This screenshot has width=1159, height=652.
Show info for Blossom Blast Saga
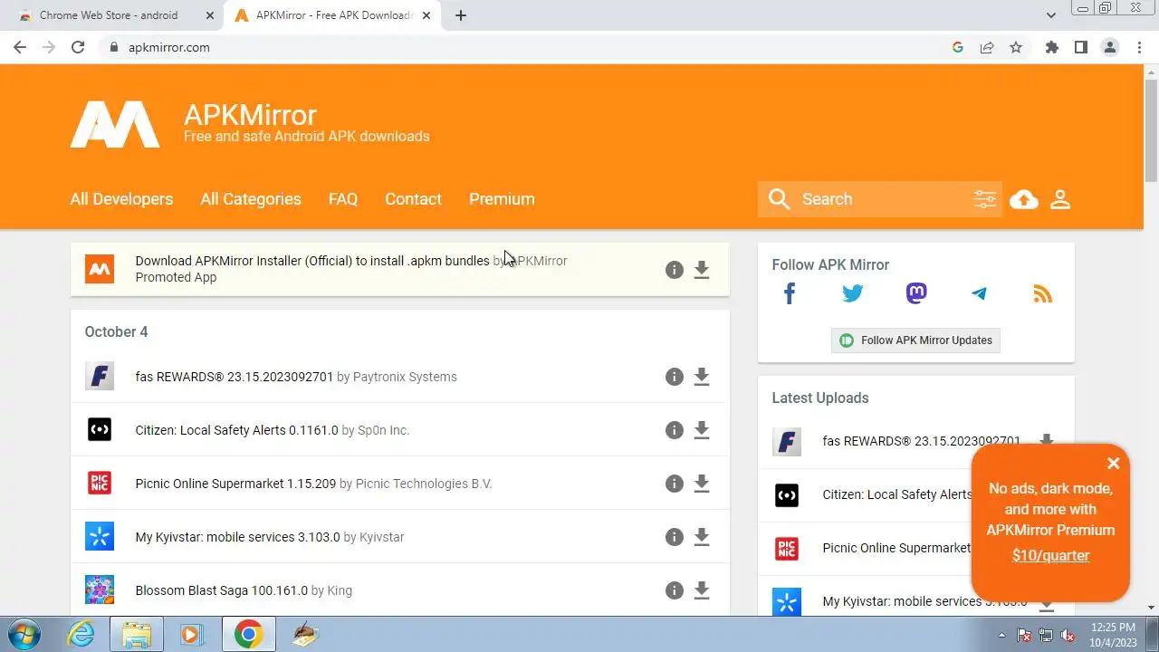click(x=674, y=590)
